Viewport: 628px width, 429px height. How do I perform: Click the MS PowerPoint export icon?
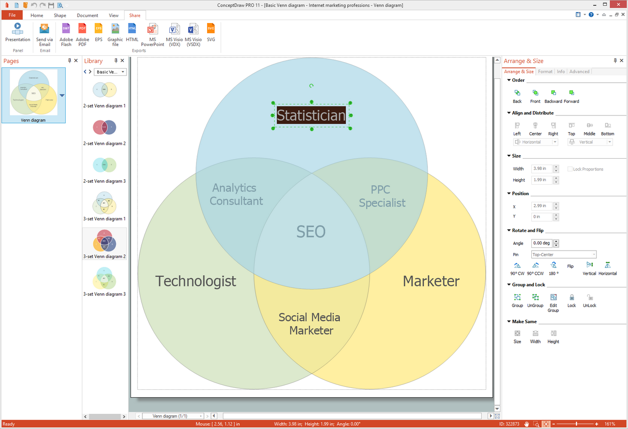pyautogui.click(x=153, y=34)
